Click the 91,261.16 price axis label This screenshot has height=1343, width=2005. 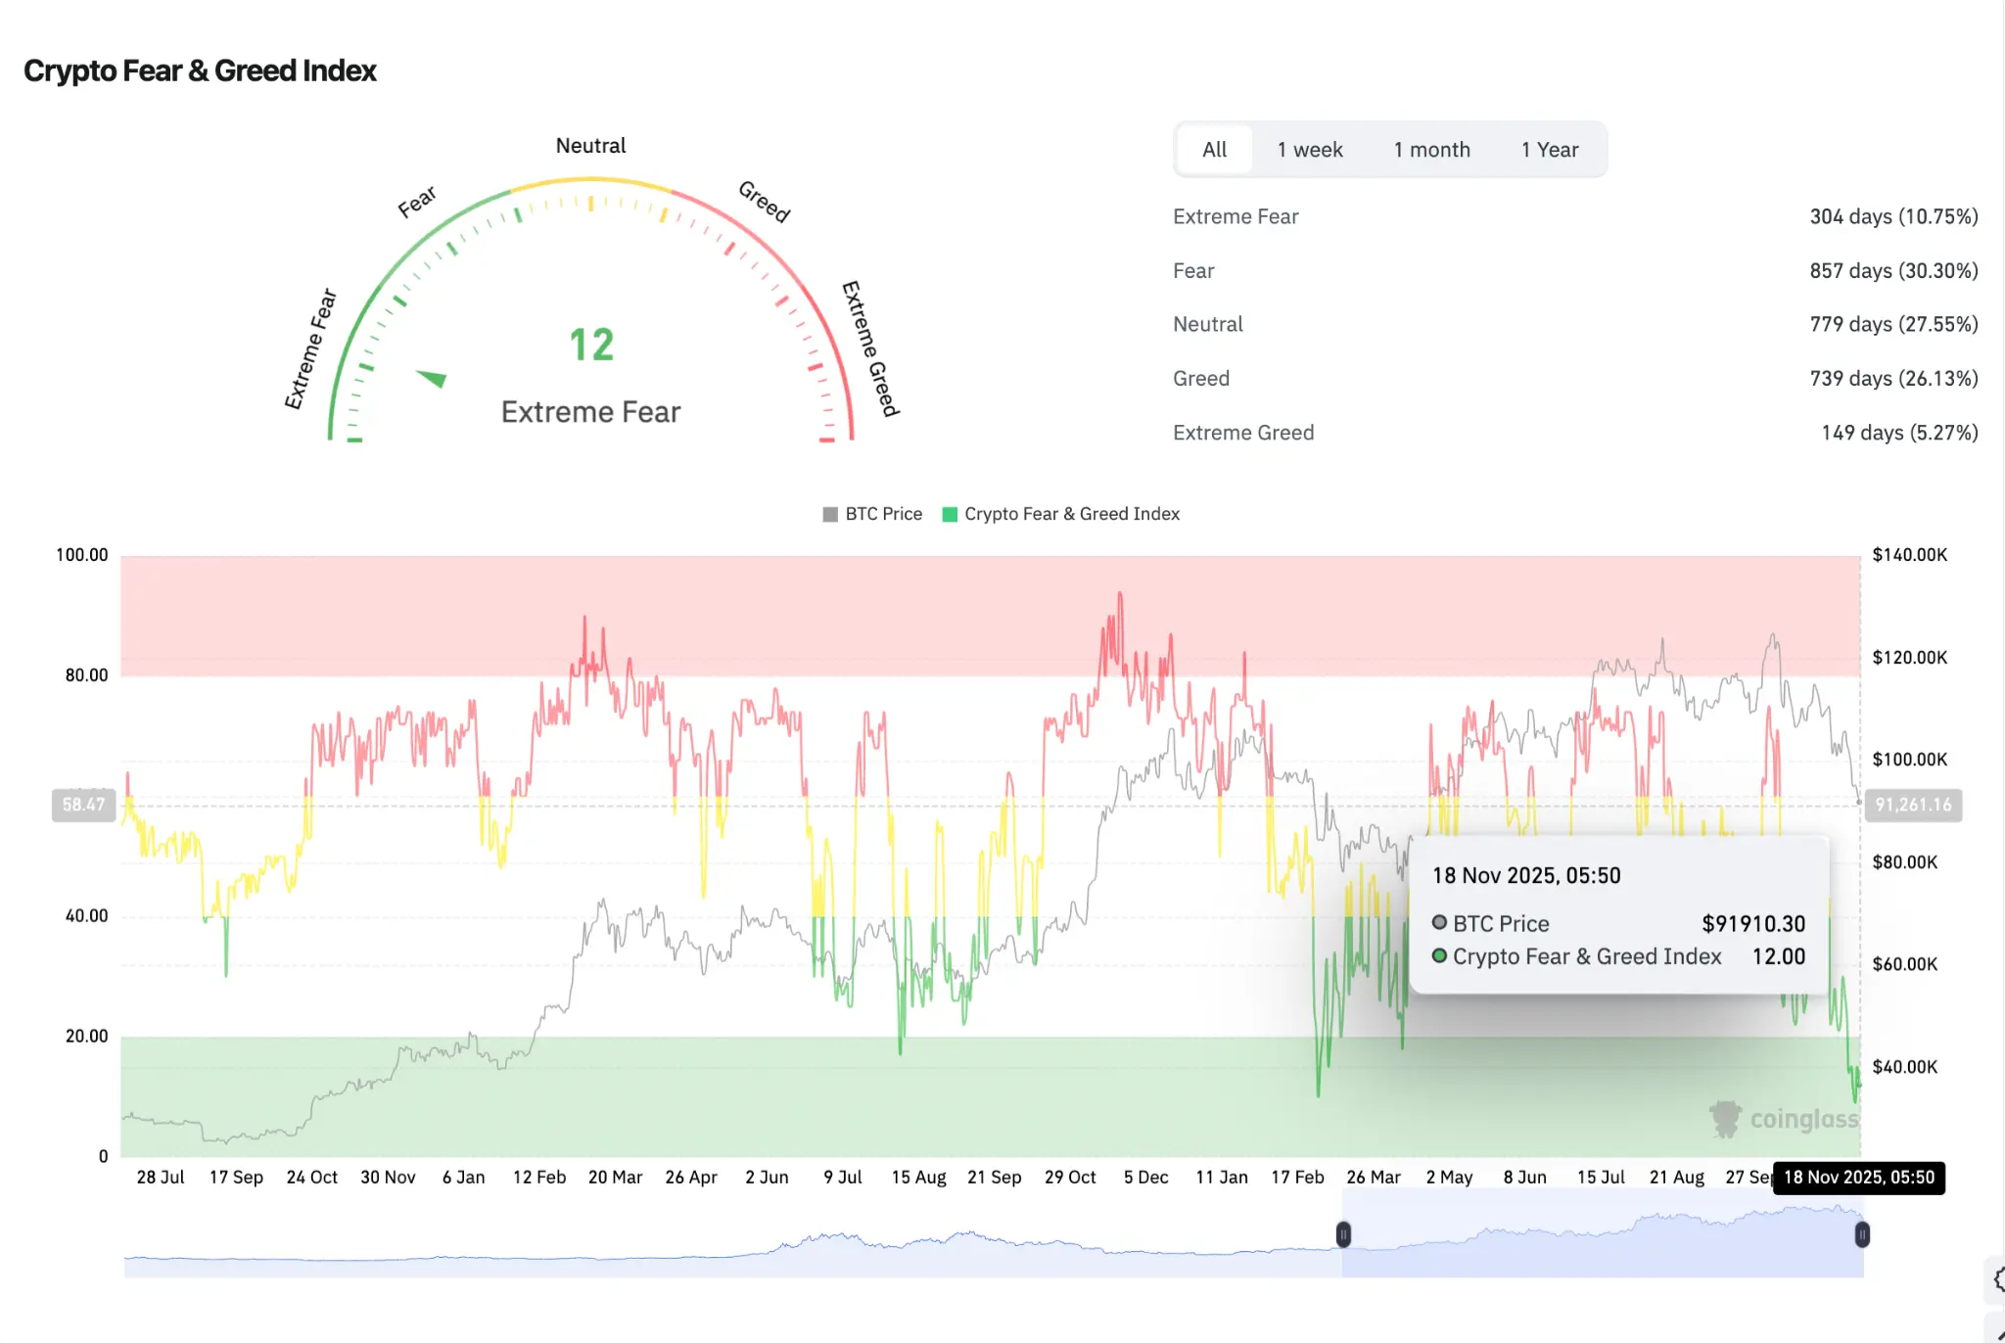(1912, 805)
